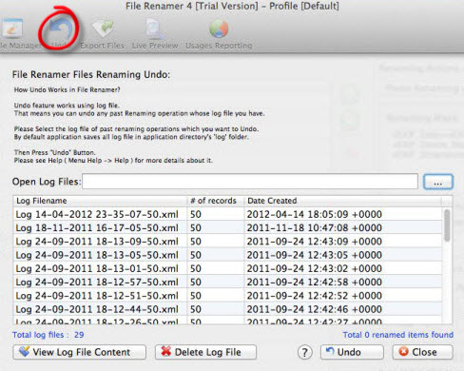Sort by # of records column header
This screenshot has width=464, height=371.
pyautogui.click(x=216, y=201)
